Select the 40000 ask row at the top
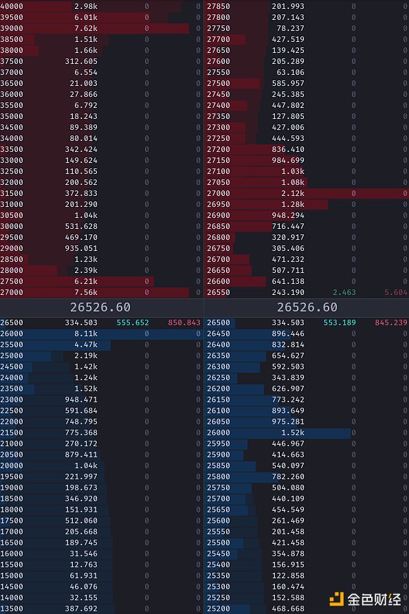409x614 pixels. coord(102,6)
